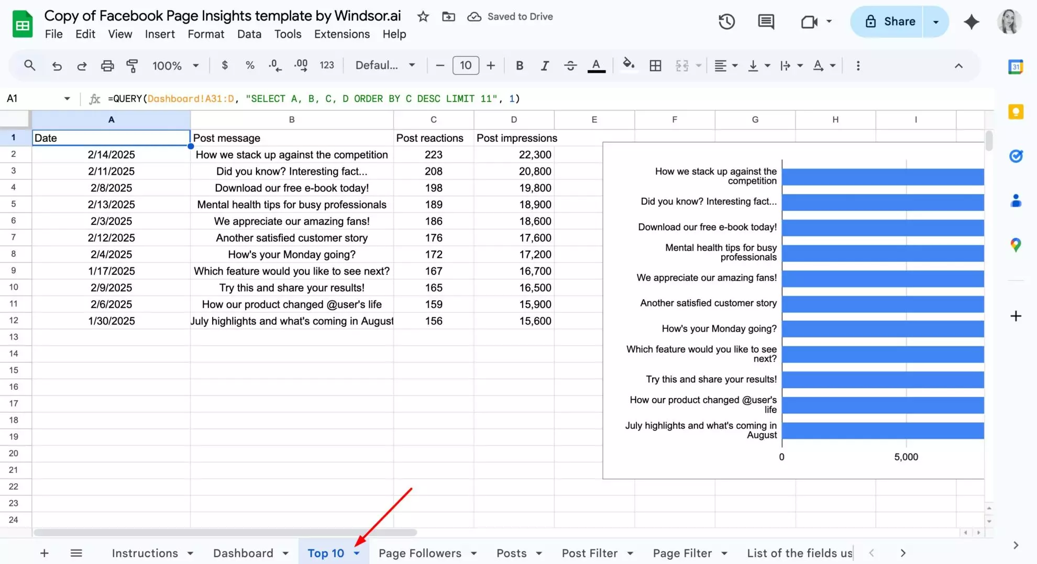Click inside the formula bar
Screen dimensions: 1037x564
pyautogui.click(x=314, y=98)
